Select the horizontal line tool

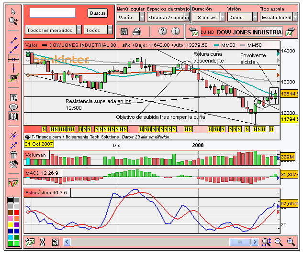point(13,59)
